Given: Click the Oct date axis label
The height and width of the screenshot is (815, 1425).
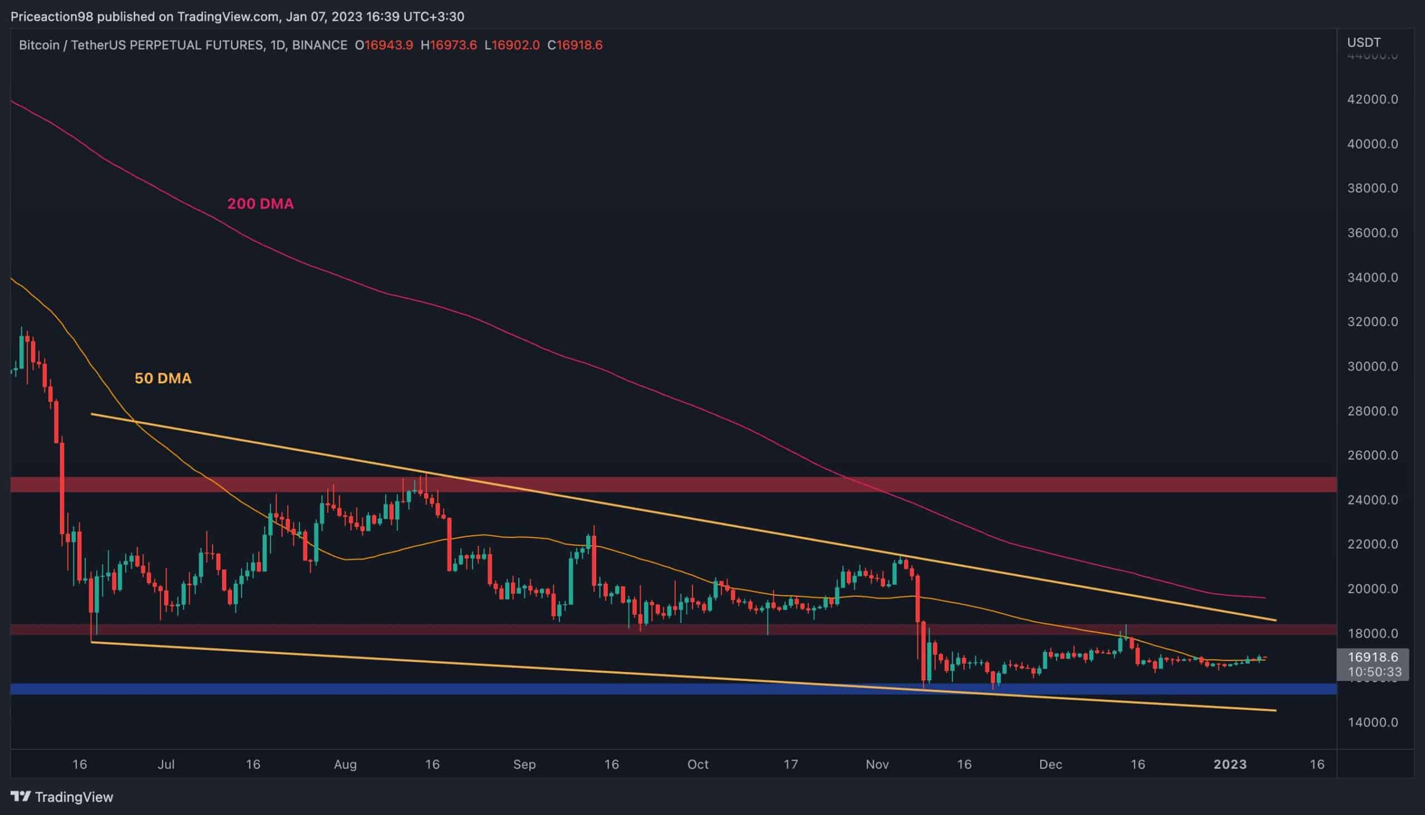Looking at the screenshot, I should (698, 764).
